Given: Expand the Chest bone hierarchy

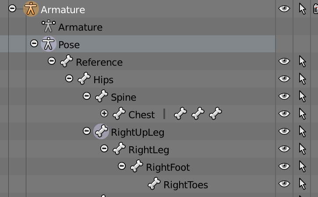Looking at the screenshot, I should click(x=104, y=114).
